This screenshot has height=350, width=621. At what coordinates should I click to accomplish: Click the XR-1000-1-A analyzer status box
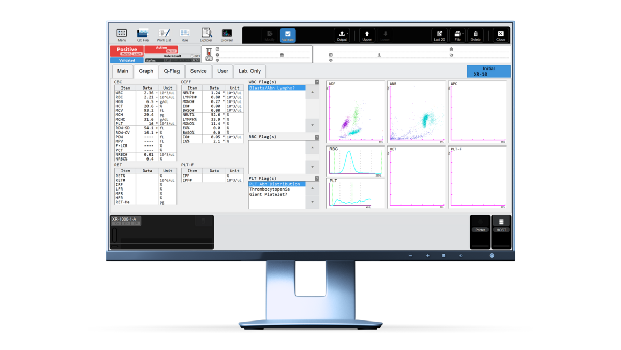point(126,221)
